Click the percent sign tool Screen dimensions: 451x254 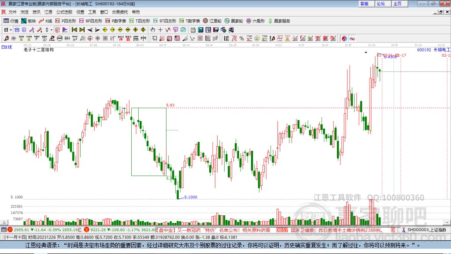tap(242, 38)
